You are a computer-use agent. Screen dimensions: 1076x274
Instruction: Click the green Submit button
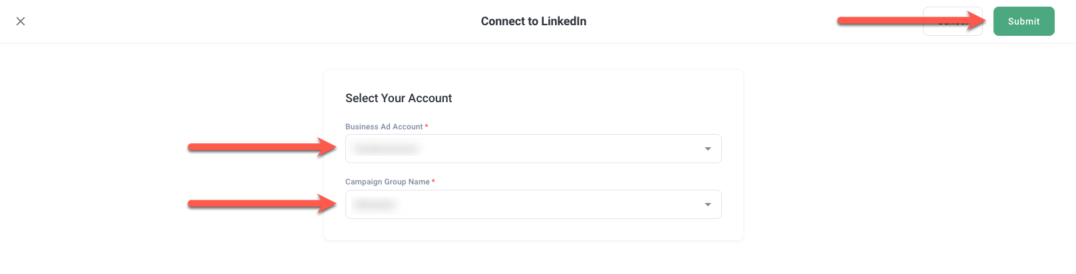(1023, 21)
